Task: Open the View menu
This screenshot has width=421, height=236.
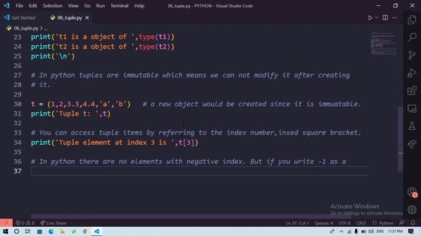Action: click(73, 6)
